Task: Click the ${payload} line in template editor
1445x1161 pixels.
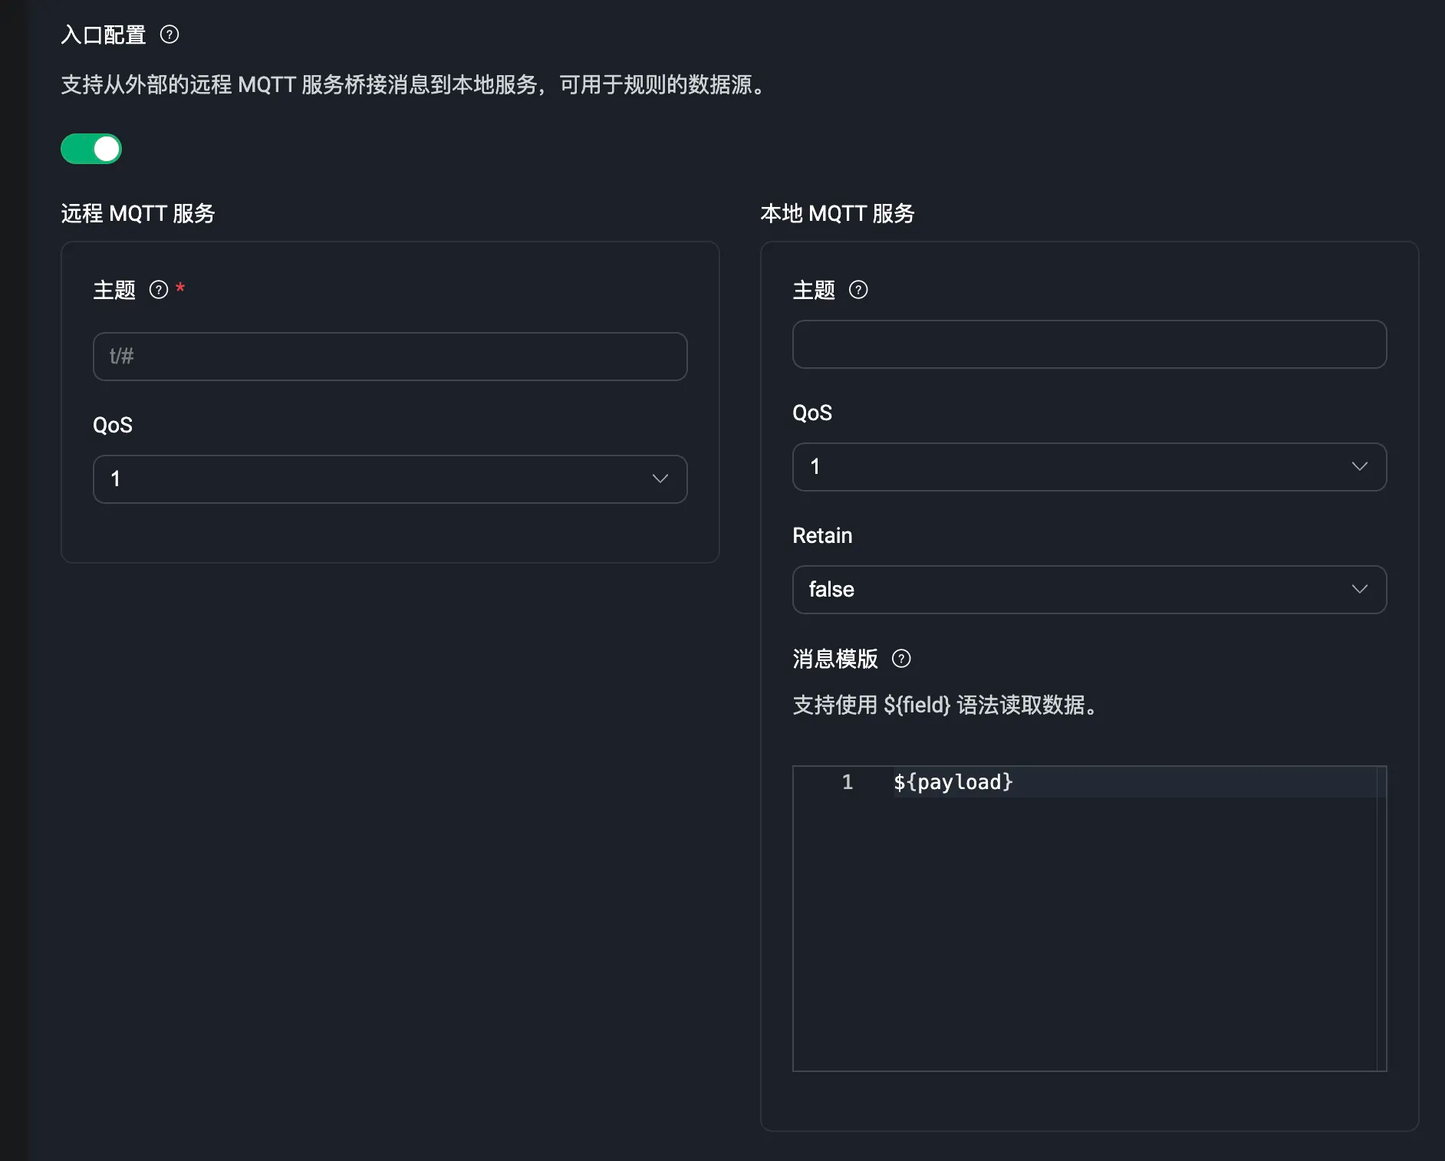Action: click(953, 782)
